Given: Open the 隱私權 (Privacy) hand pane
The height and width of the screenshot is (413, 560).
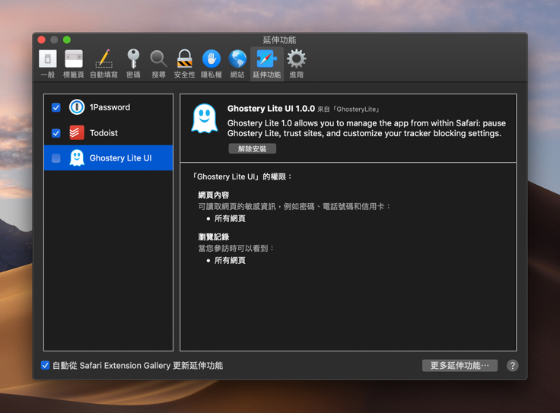Looking at the screenshot, I should tap(211, 64).
